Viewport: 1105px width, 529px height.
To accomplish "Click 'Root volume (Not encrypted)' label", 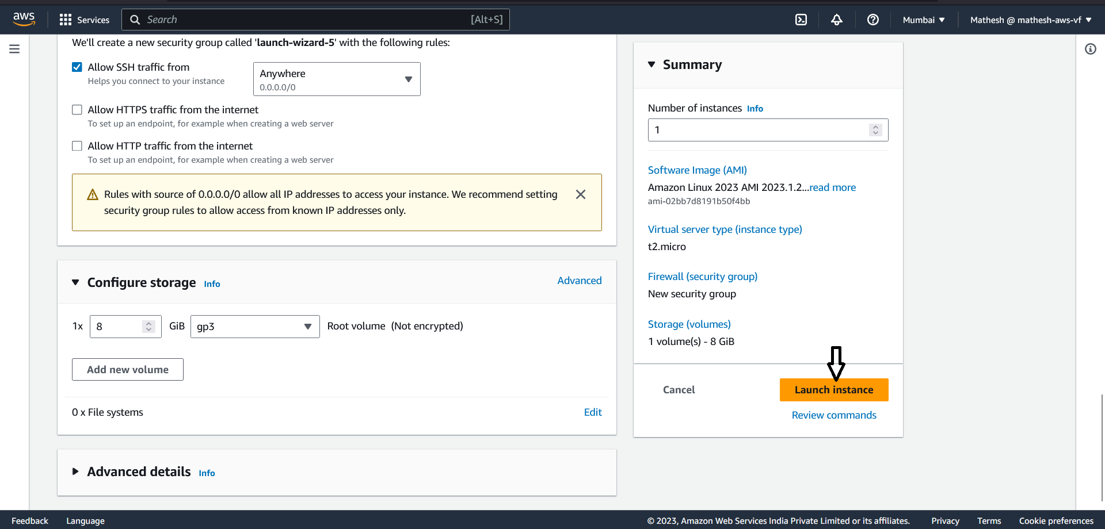I will (x=395, y=326).
